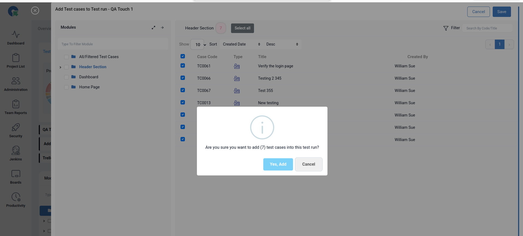Select All/Filtered Test Cases folder
Image resolution: width=523 pixels, height=236 pixels.
99,57
